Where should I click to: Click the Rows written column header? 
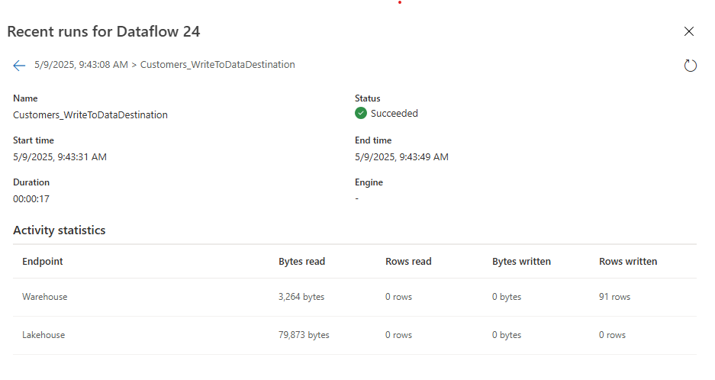point(628,262)
